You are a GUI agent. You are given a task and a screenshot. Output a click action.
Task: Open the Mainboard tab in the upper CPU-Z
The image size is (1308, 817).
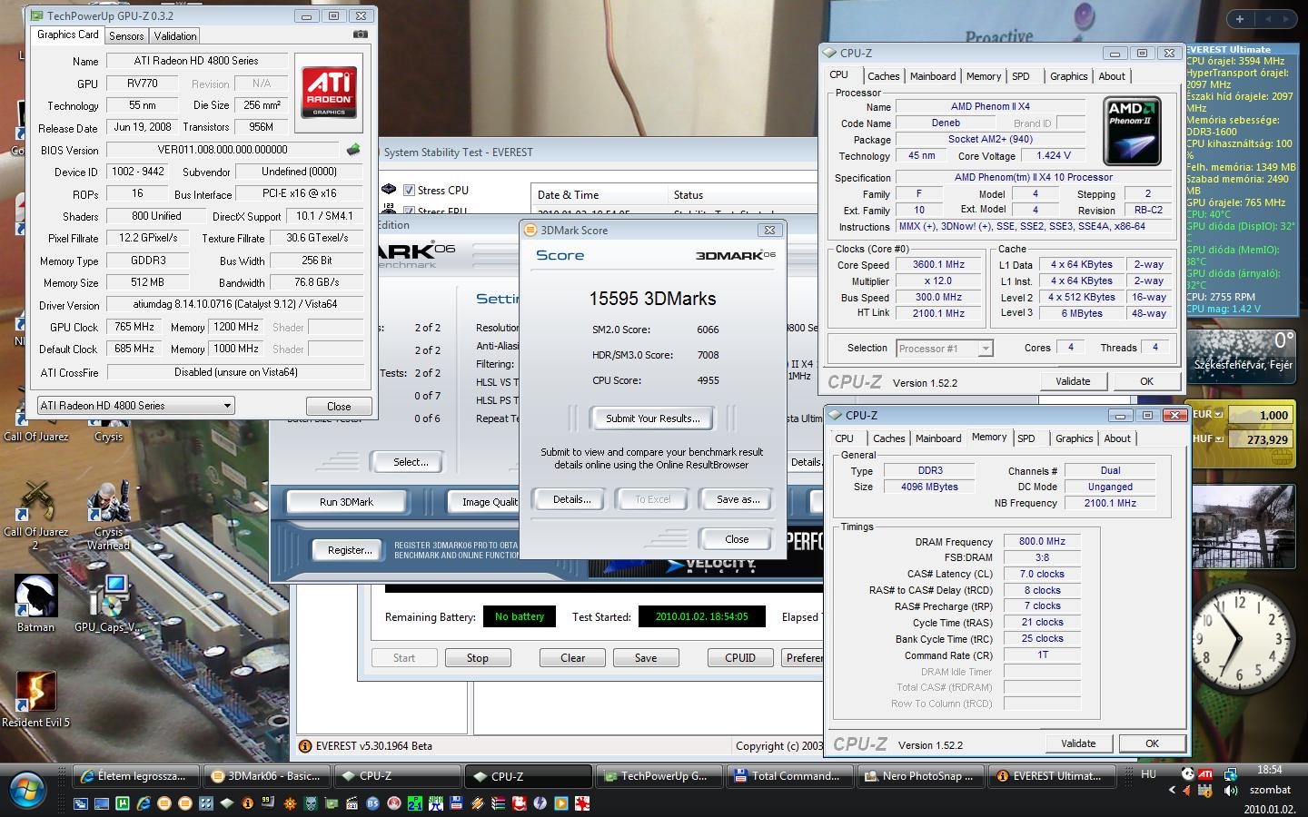(933, 76)
